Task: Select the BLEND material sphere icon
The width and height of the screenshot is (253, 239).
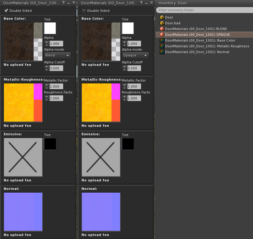Action: [162, 29]
